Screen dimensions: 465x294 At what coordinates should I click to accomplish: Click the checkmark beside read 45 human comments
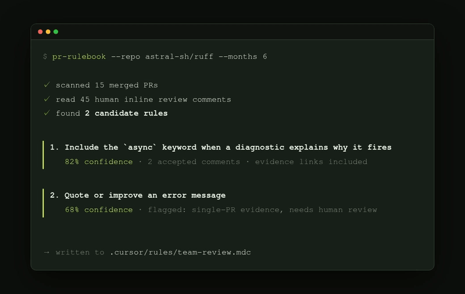click(x=47, y=99)
